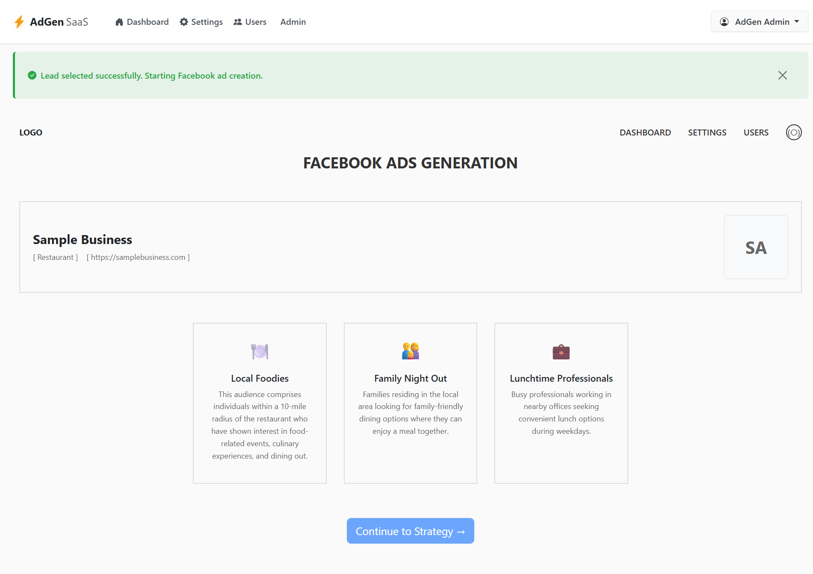This screenshot has height=574, width=813.
Task: Open Settings in top navbar
Action: coord(201,22)
